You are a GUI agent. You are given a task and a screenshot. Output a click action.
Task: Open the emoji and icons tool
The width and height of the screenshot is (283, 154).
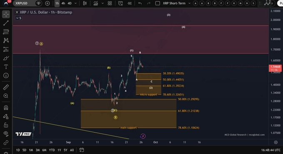click(x=6, y=76)
